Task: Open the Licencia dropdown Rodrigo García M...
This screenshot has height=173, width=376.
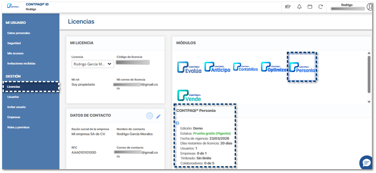Action: point(93,64)
